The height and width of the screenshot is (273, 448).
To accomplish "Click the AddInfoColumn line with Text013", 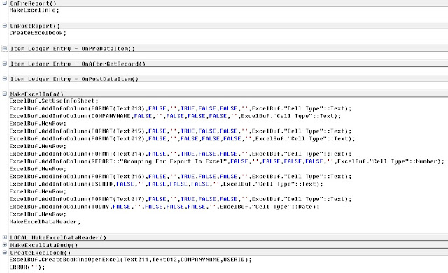I will 181,109.
